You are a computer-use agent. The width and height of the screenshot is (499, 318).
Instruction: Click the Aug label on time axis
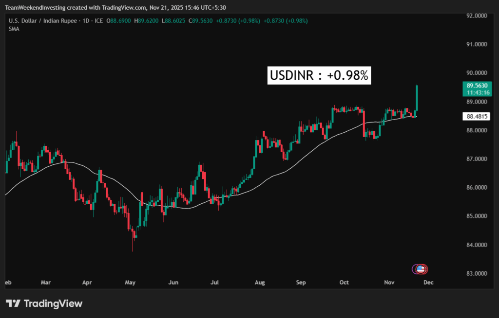[260, 282]
